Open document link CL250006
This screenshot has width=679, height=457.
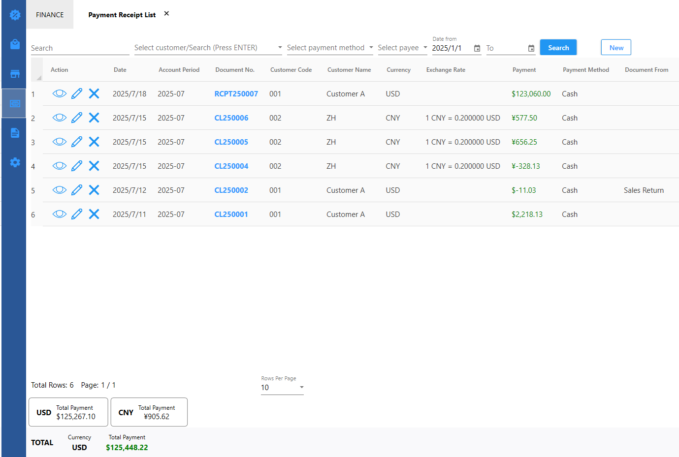(231, 118)
